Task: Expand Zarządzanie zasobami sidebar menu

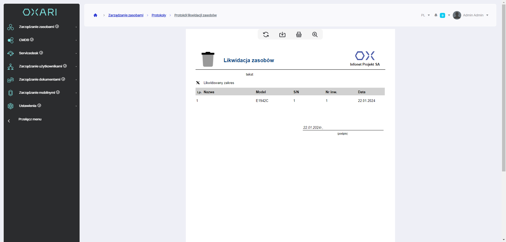Action: point(37,27)
